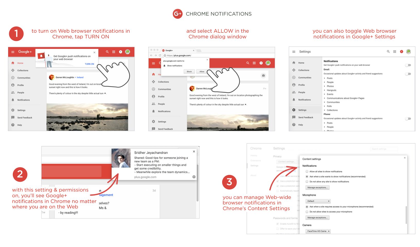Open the Microphone 'Default' dropdown
420x247 pixels.
click(318, 201)
